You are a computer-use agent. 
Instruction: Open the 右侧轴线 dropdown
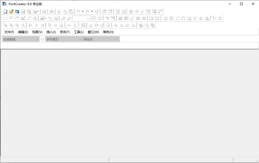[x=21, y=39]
